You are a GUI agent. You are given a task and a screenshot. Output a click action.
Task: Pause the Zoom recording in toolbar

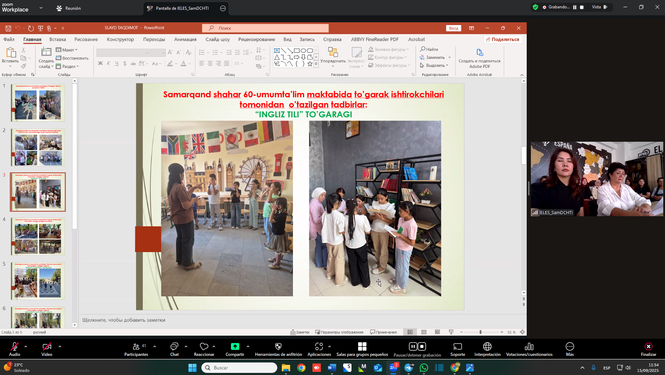(413, 346)
